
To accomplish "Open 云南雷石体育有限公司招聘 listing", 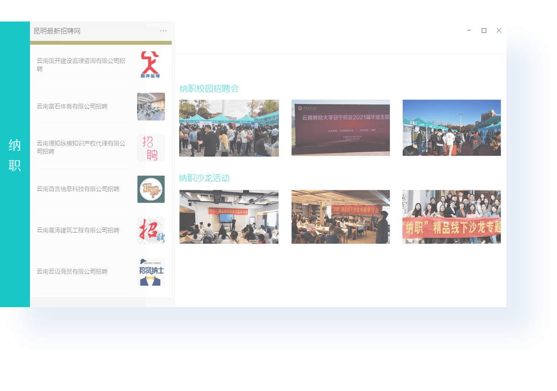I will tap(72, 107).
